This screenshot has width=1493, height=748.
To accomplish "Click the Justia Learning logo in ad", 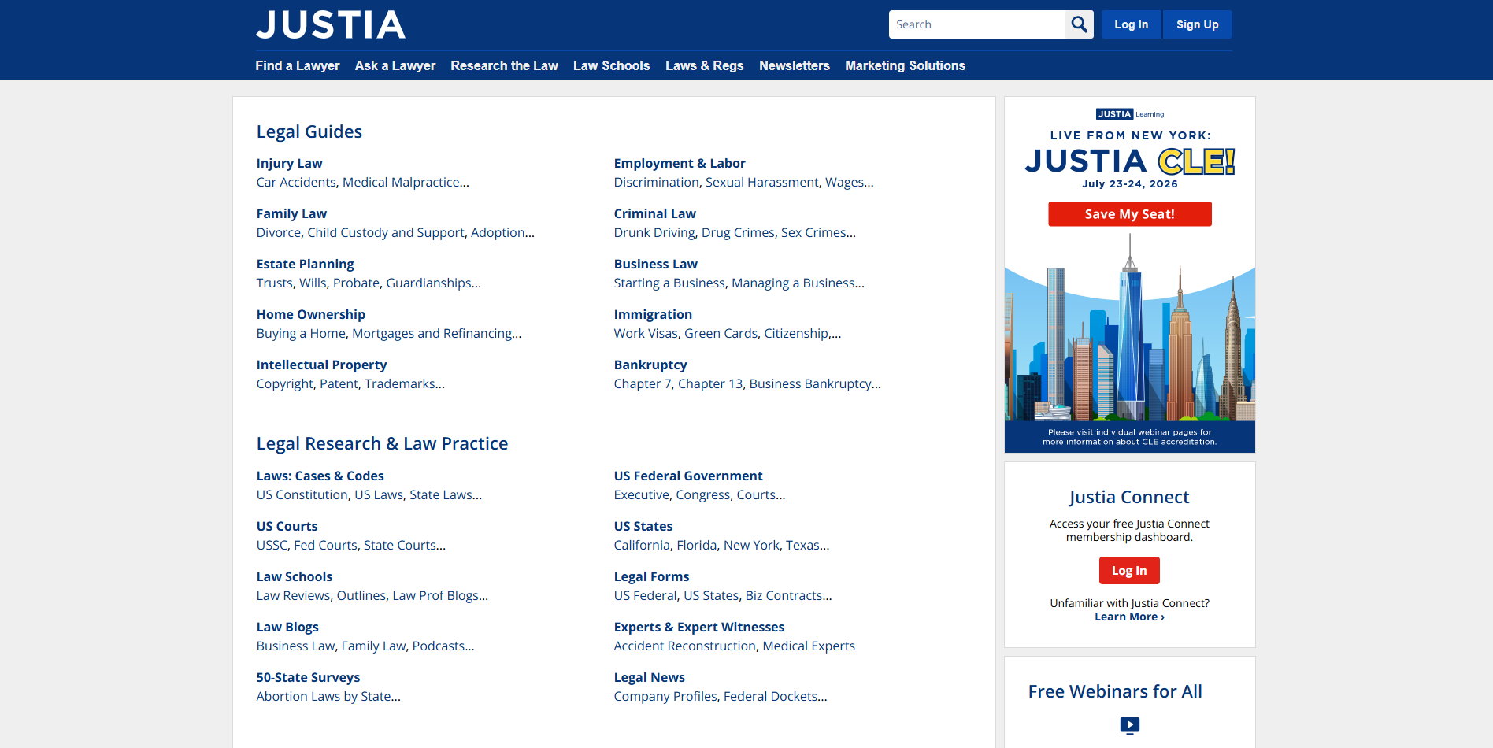I will pos(1129,114).
